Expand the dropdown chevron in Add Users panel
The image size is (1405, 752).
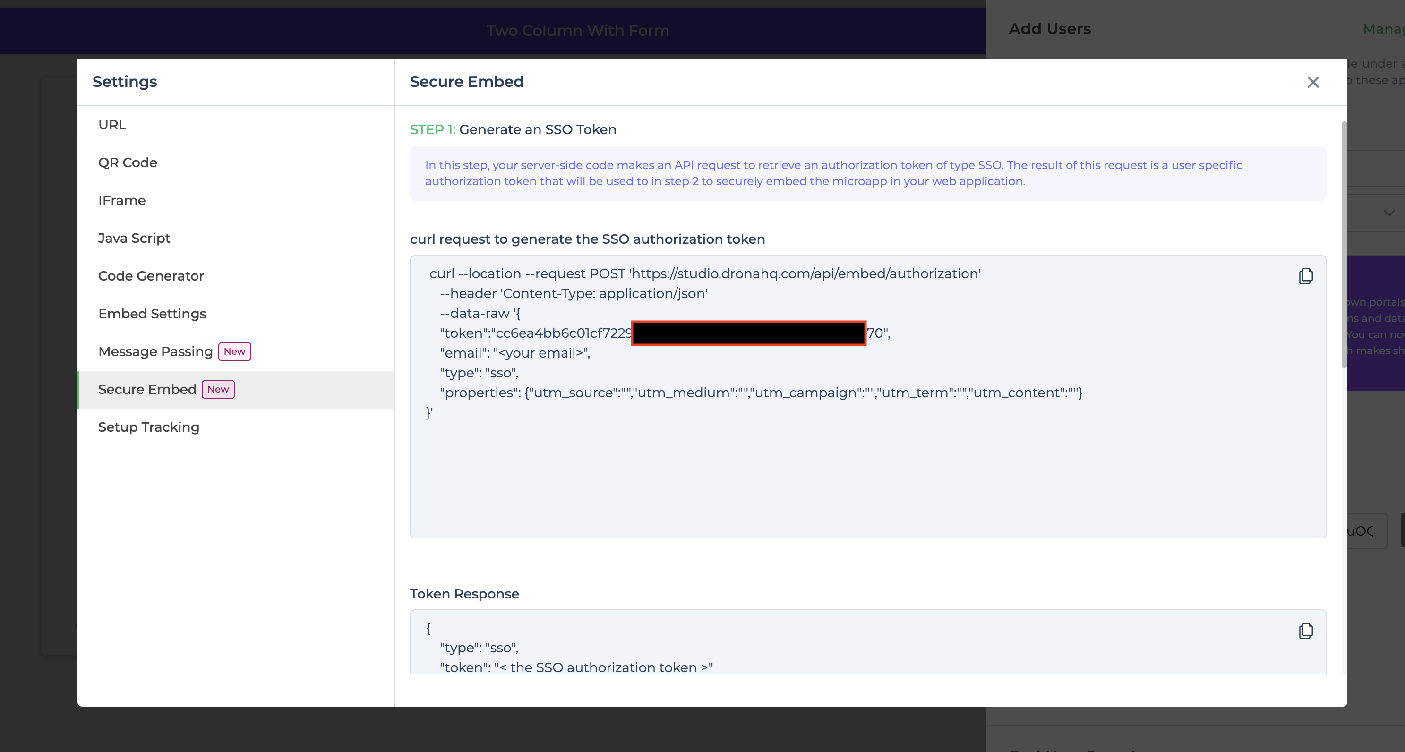point(1388,213)
